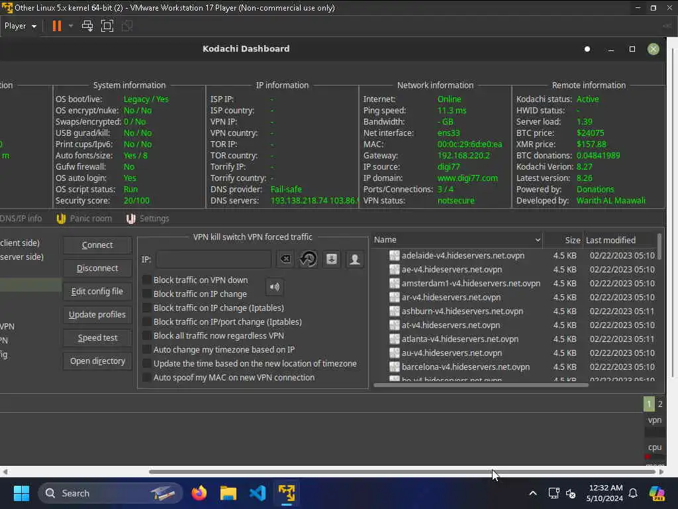Clear the IP field with backspace icon
Viewport: 678px width, 509px height.
pos(285,259)
